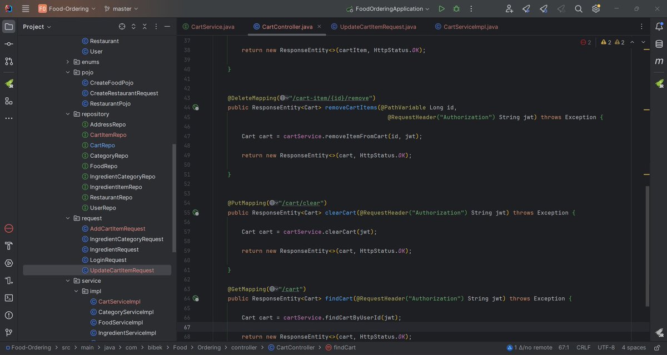667x355 pixels.
Task: Open the Pull Requests tool window
Action: tap(9, 61)
